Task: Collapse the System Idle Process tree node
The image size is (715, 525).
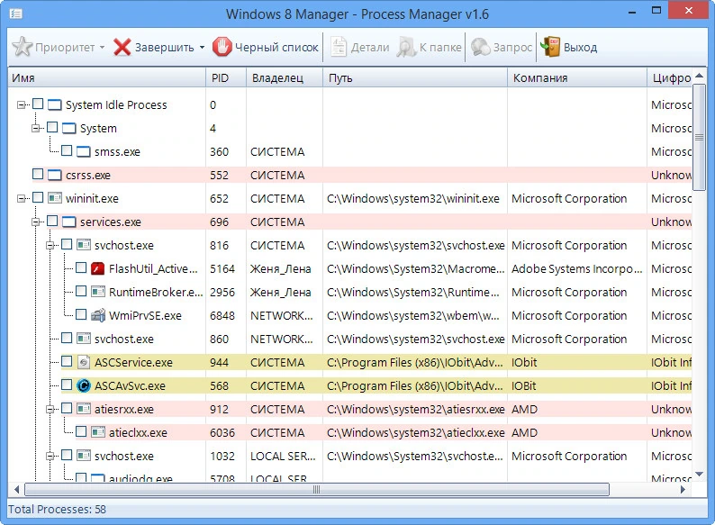Action: [21, 105]
